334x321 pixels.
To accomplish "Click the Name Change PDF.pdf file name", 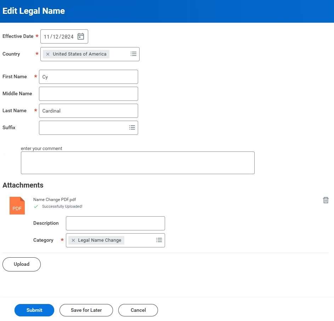I will 55,200.
